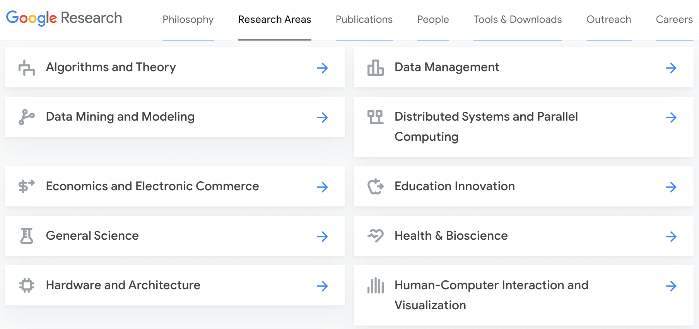This screenshot has width=699, height=329.
Task: Click the Algorithms and Theory icon
Action: coord(27,68)
